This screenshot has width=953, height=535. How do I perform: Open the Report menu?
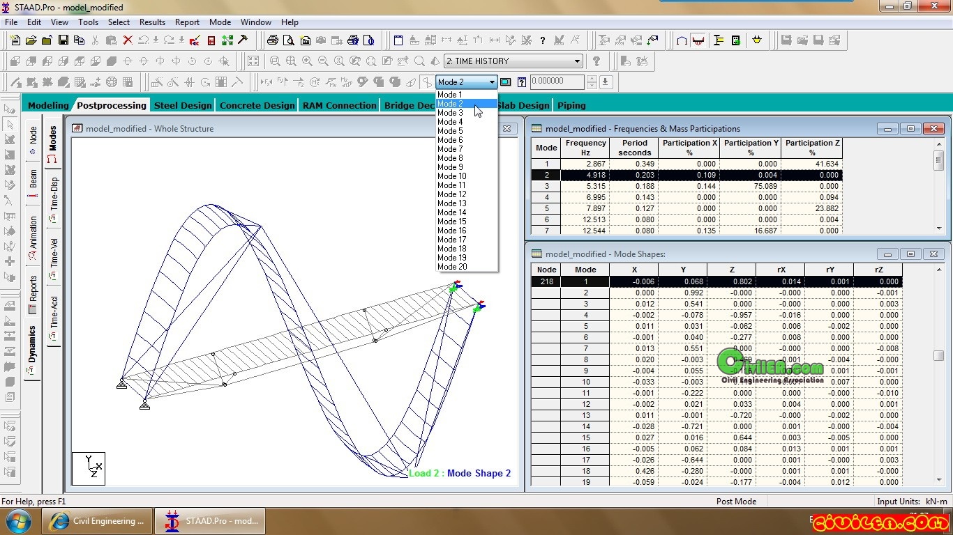[x=187, y=22]
